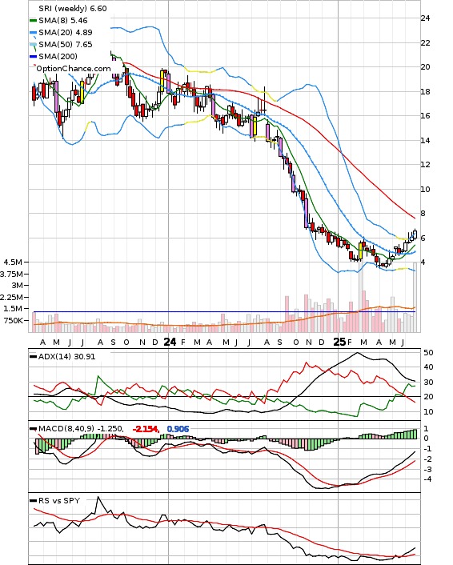Click the blue 0.906 MACD histogram value

178,429
